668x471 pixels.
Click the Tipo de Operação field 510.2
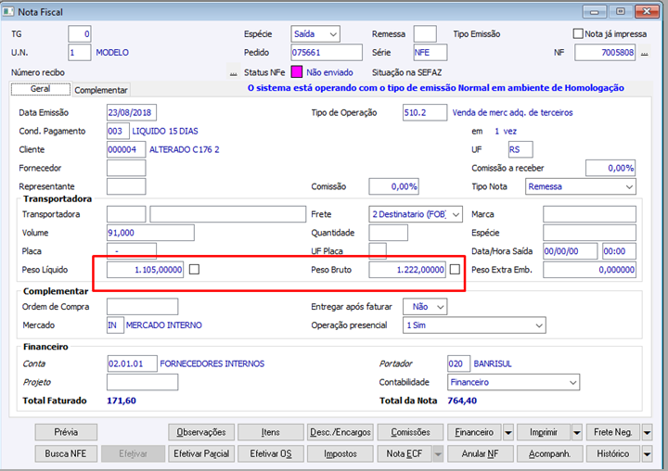click(x=425, y=113)
